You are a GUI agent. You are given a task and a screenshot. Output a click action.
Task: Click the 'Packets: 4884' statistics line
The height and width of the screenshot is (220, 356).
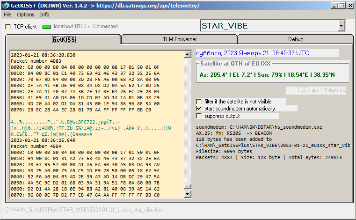pyautogui.click(x=269, y=157)
